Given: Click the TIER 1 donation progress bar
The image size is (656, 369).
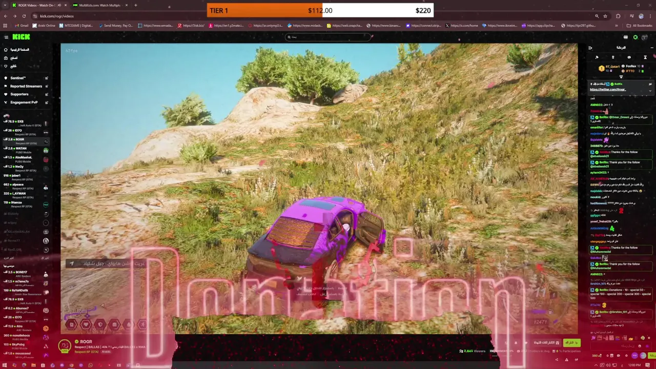Looking at the screenshot, I should (x=320, y=10).
